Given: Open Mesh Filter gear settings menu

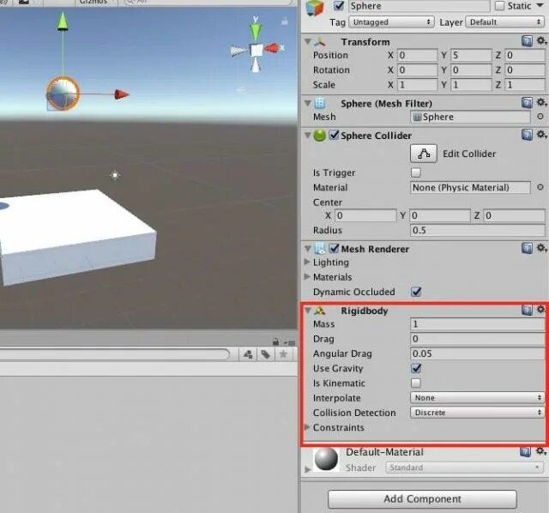Looking at the screenshot, I should pos(541,102).
